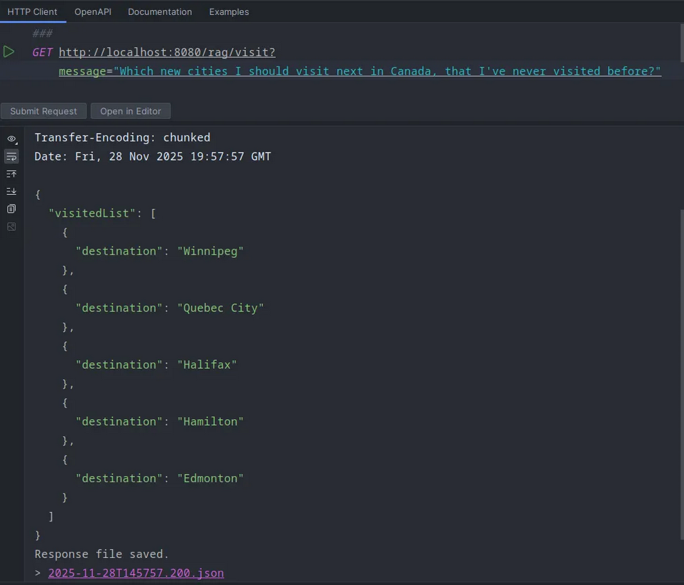Click the Open in Editor button
Viewport: 684px width, 585px height.
point(130,111)
